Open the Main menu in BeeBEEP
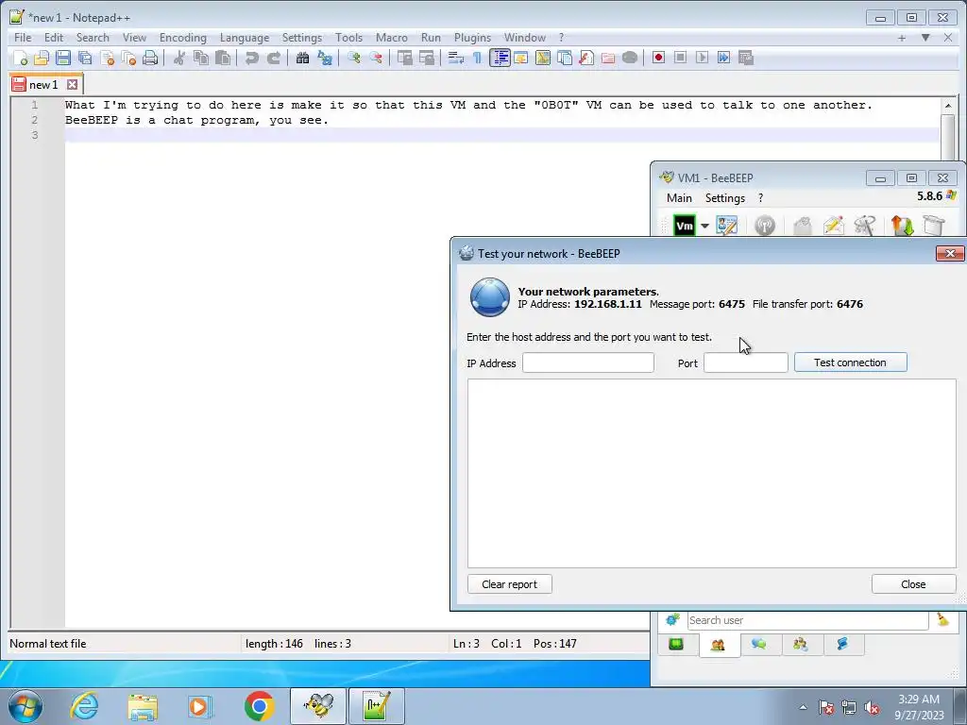Screen dimensions: 967x725 pos(679,198)
